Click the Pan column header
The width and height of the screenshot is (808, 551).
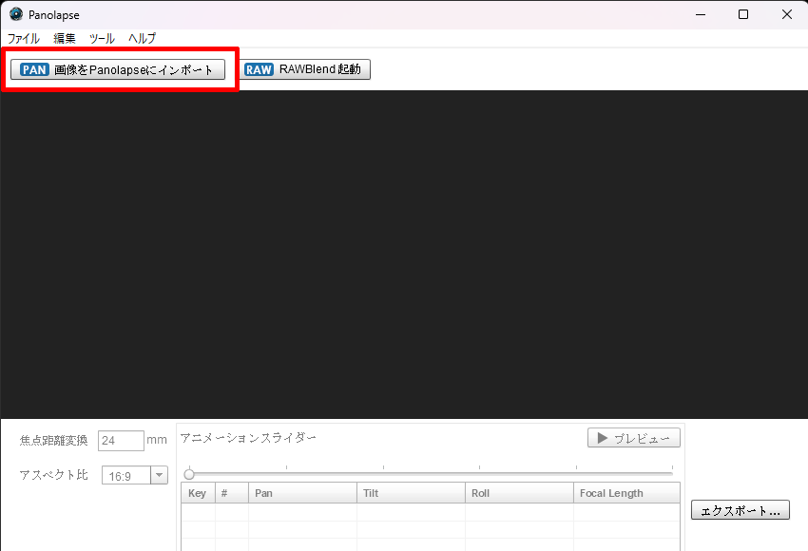click(x=302, y=493)
